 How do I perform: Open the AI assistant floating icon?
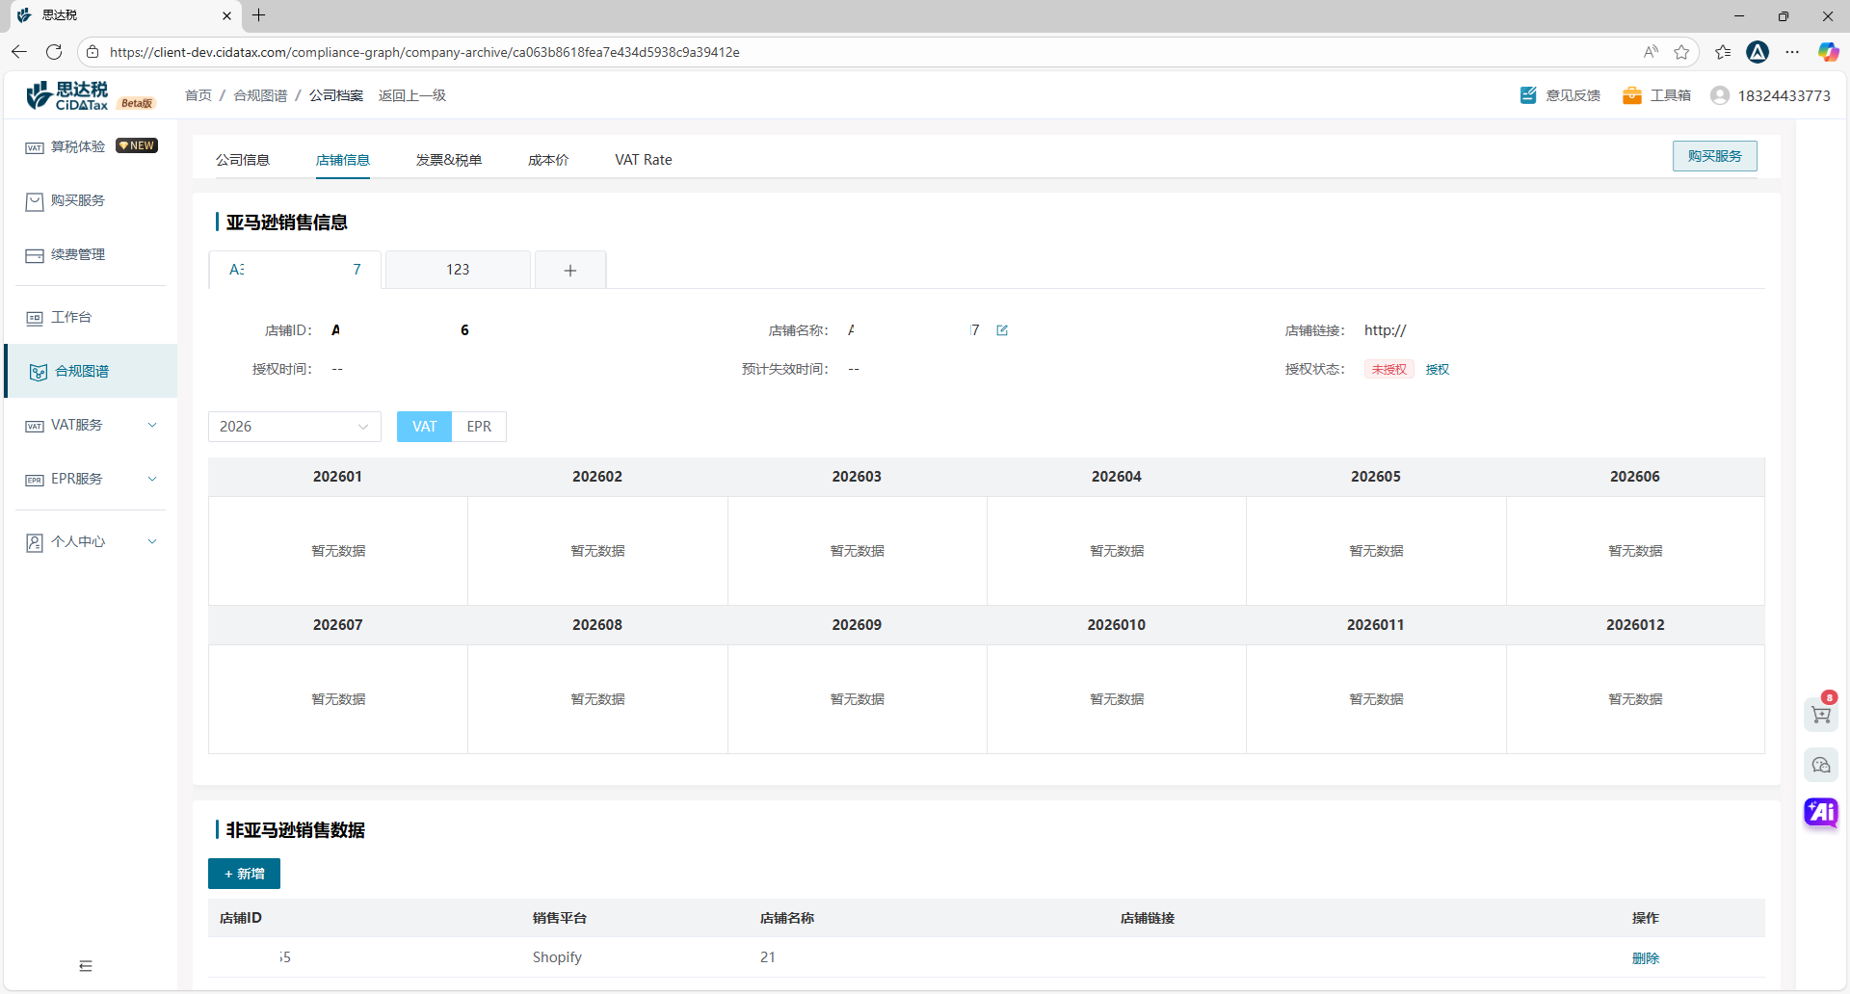1820,812
